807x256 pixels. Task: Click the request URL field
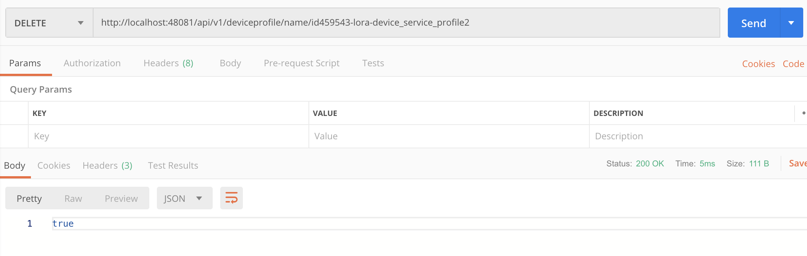point(407,23)
